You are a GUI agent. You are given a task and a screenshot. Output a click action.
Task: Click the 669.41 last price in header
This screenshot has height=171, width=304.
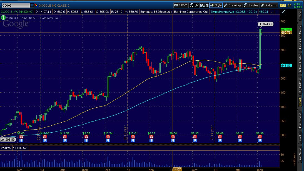point(286,6)
